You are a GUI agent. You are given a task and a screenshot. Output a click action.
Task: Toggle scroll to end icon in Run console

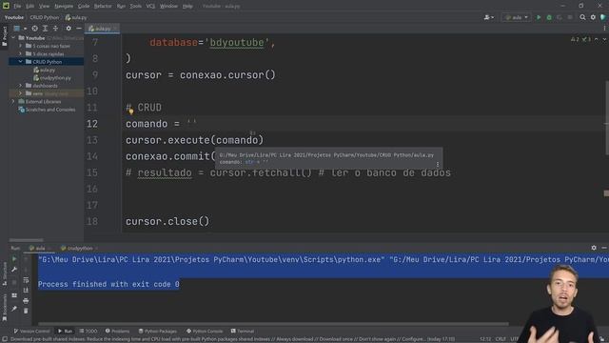pyautogui.click(x=26, y=290)
